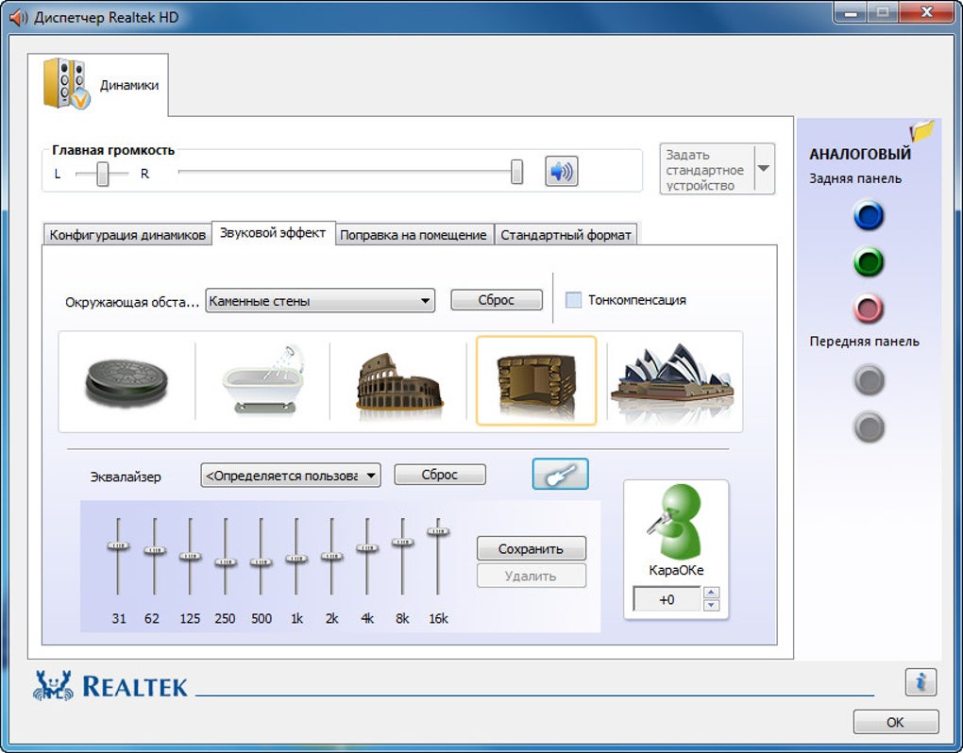
Task: Select the manhole cover environment preset
Action: click(x=127, y=382)
